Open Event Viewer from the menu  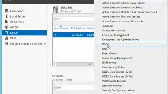[109, 53]
